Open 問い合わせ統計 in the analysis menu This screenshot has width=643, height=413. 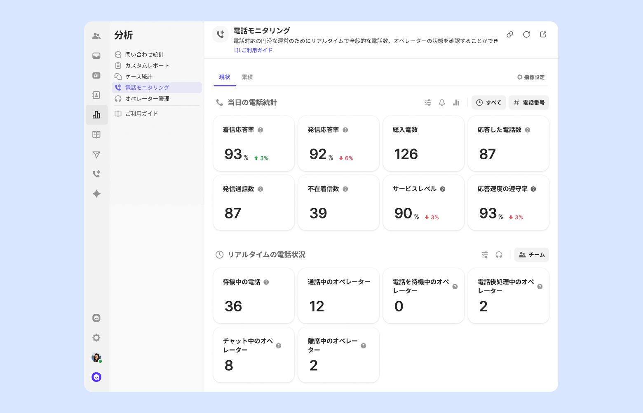click(144, 54)
